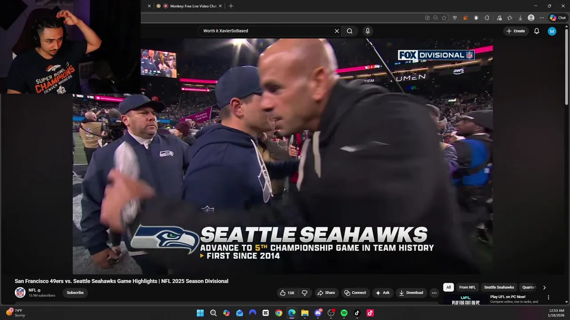Screen dimensions: 570x320
Task: Open Spotify from the taskbar
Action: (344, 313)
